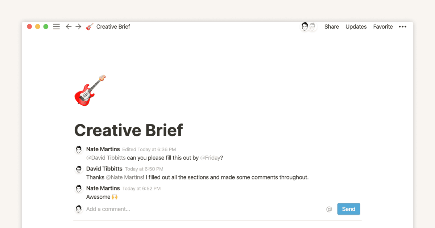
Task: Click into the Add a comment field
Action: point(109,209)
